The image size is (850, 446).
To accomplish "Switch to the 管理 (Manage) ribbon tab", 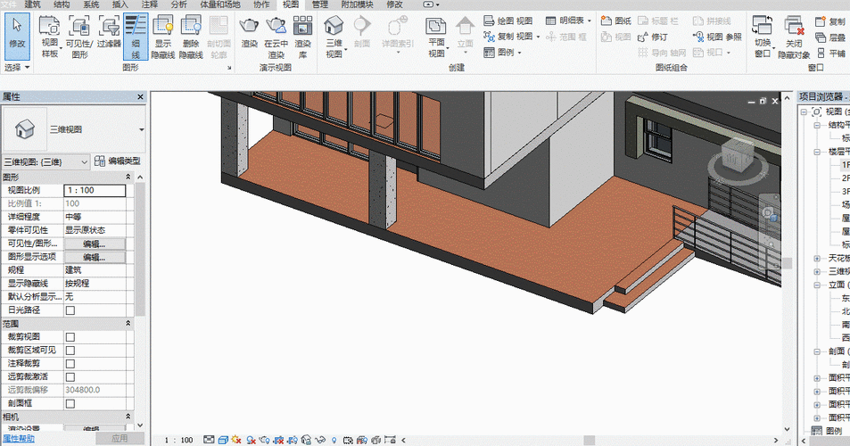I will (319, 4).
